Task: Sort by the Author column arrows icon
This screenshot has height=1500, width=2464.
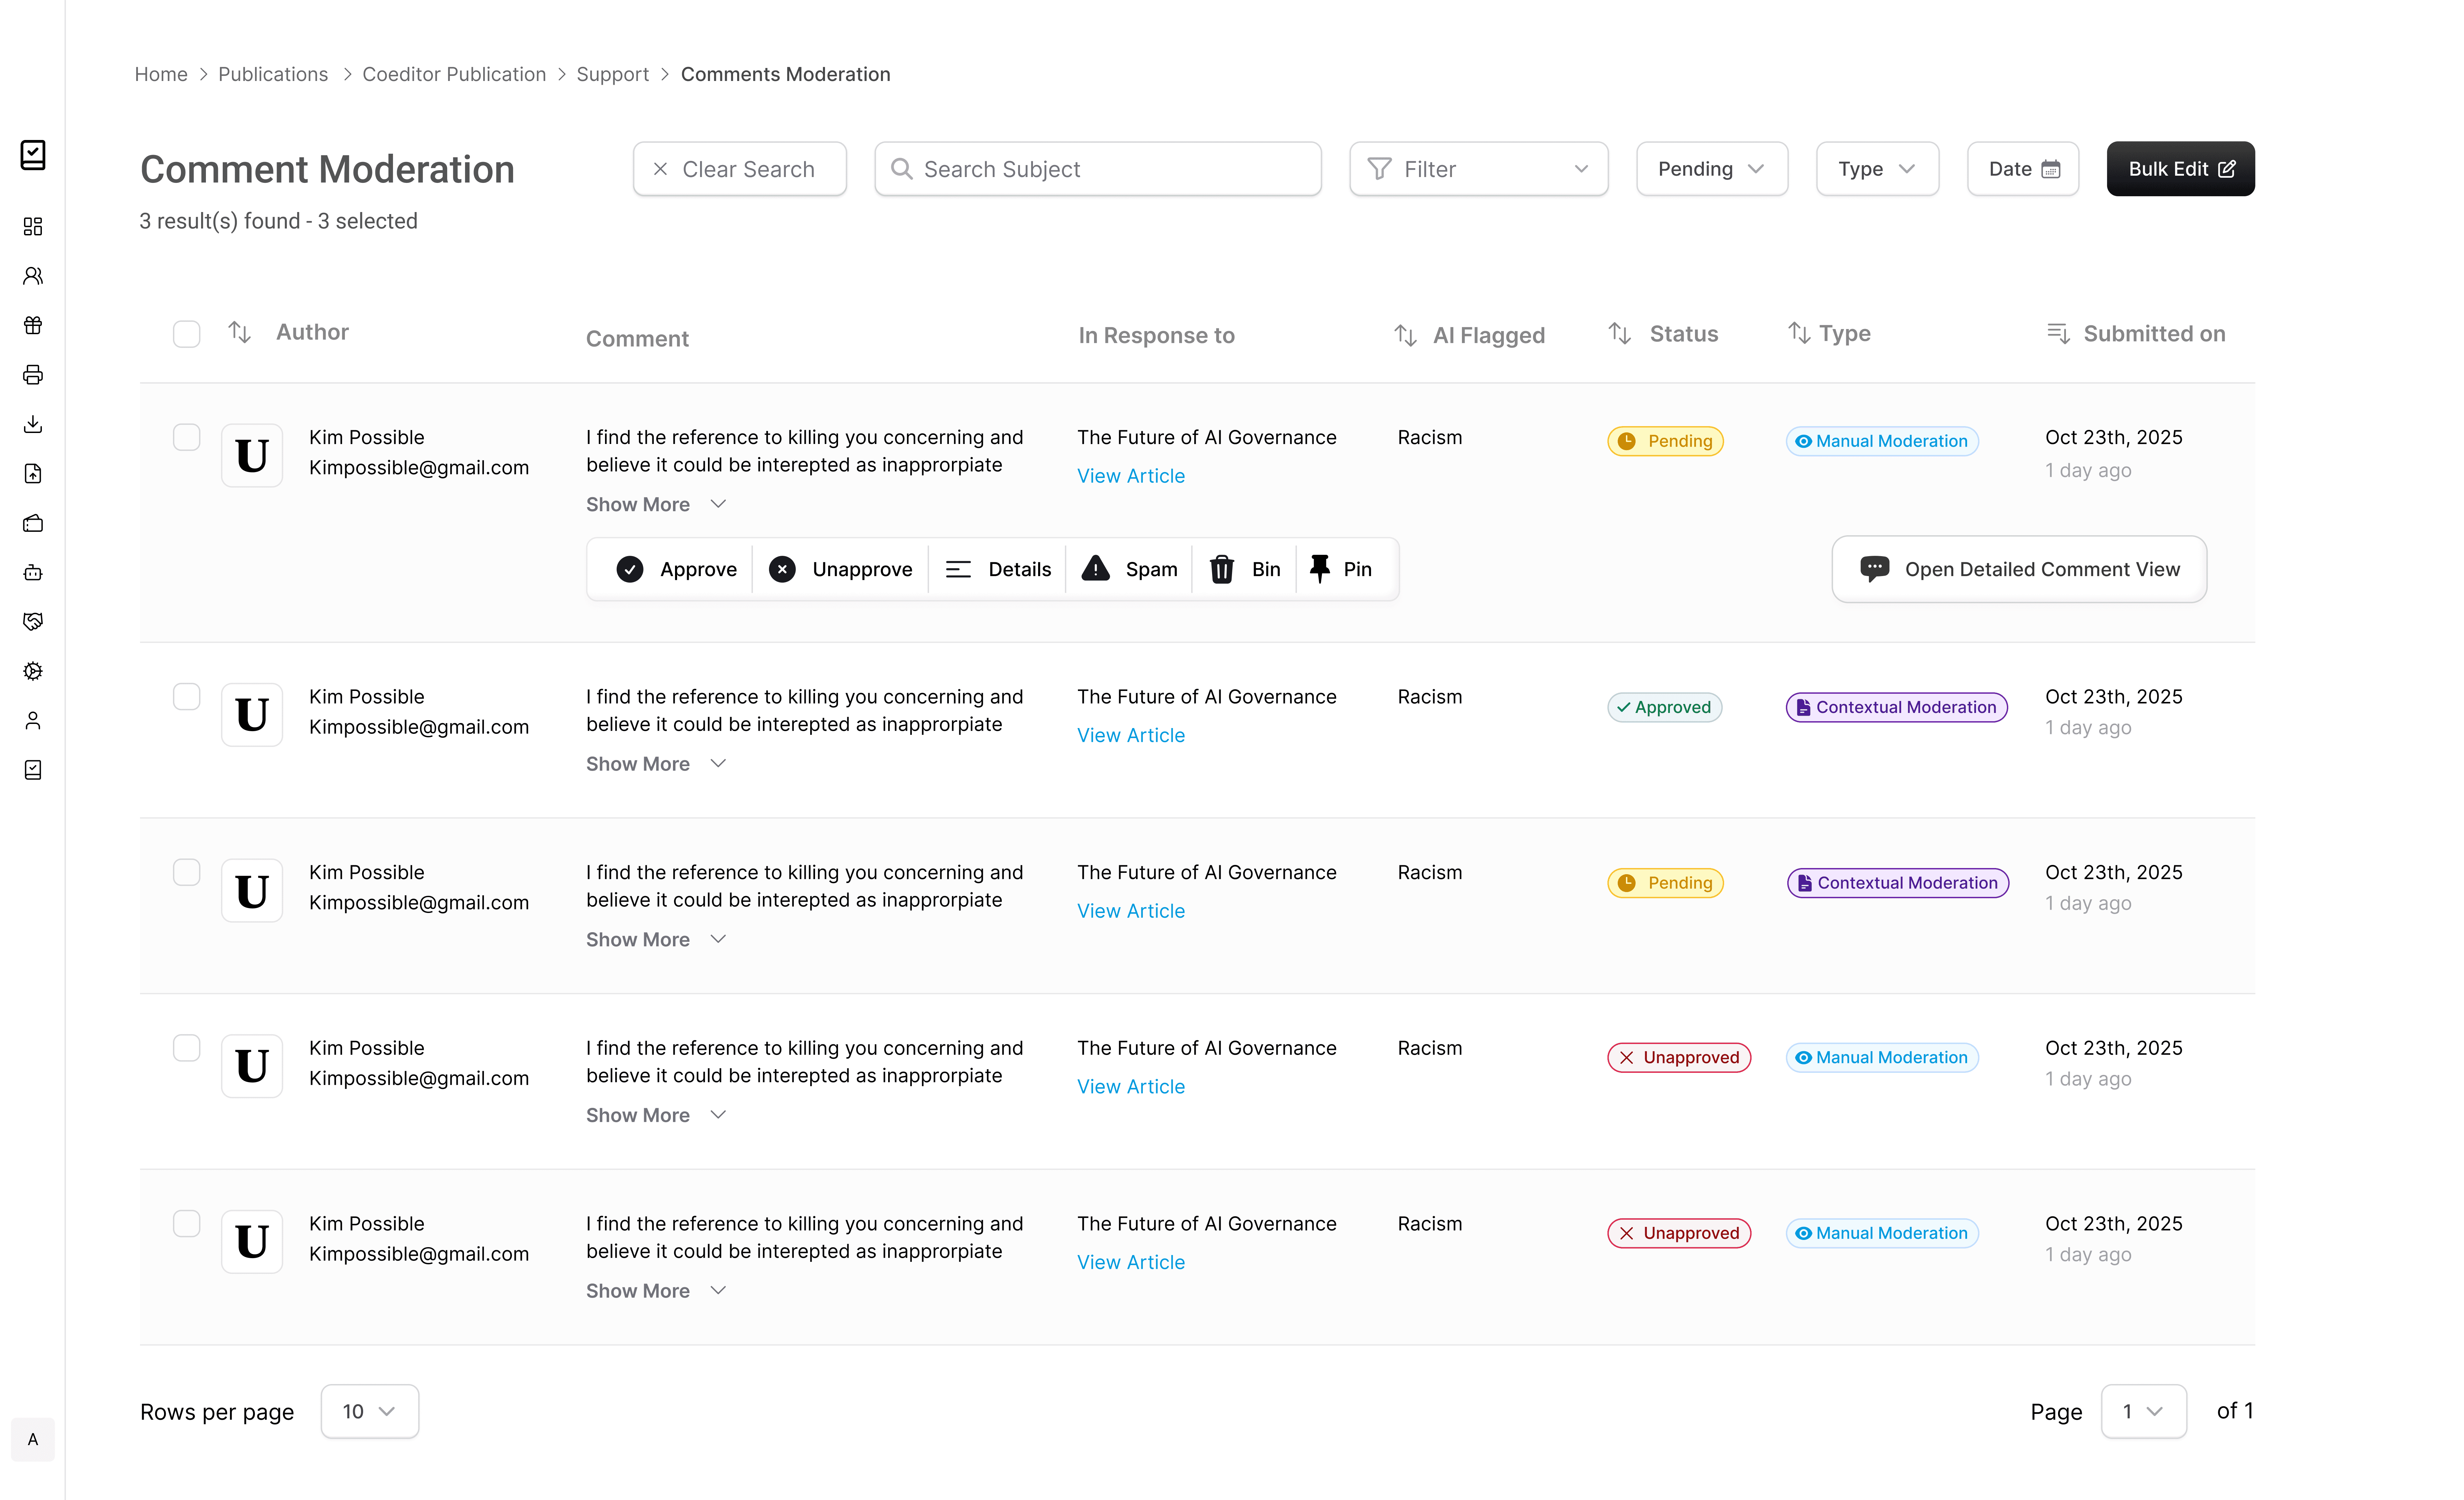Action: point(239,332)
